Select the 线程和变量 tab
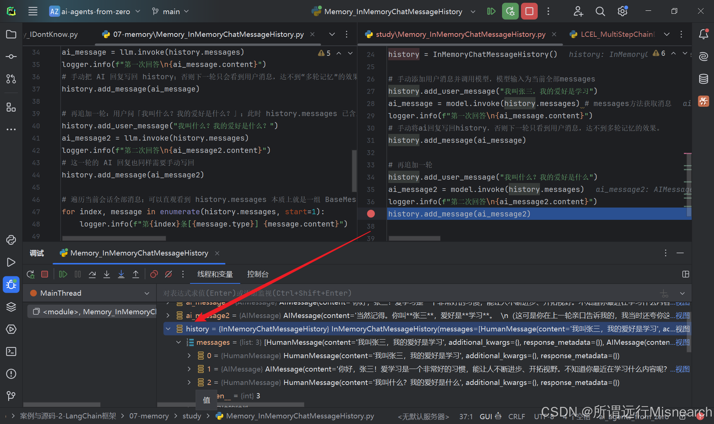Viewport: 714px width, 424px height. (x=215, y=274)
